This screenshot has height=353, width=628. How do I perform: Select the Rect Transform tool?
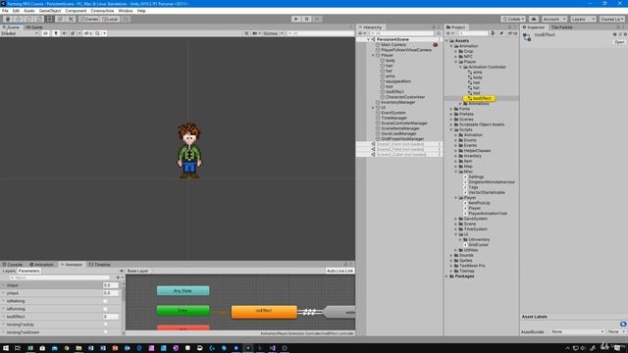pyautogui.click(x=49, y=19)
